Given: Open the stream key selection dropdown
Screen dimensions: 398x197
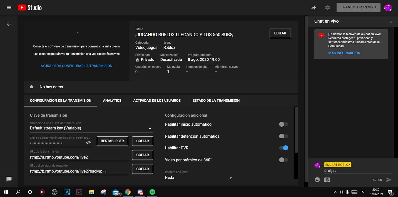Looking at the screenshot, I should point(91,128).
